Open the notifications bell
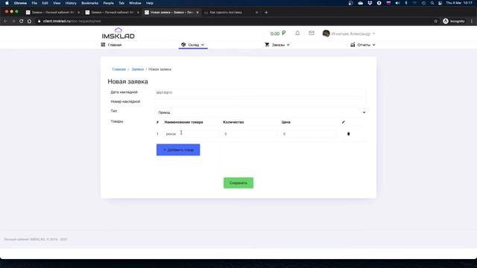 point(297,33)
